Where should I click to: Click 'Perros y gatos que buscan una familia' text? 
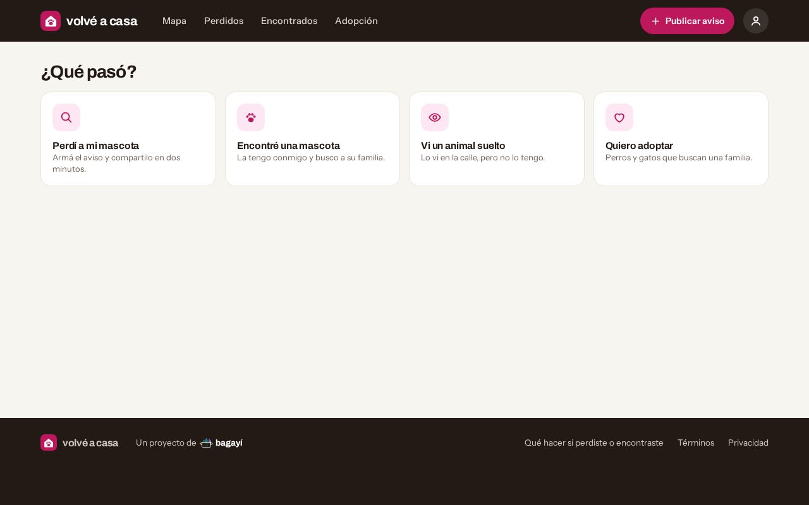point(679,157)
